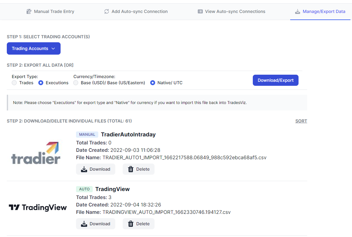This screenshot has height=237, width=352.
Task: Delete the TradingView import file
Action: (x=138, y=224)
